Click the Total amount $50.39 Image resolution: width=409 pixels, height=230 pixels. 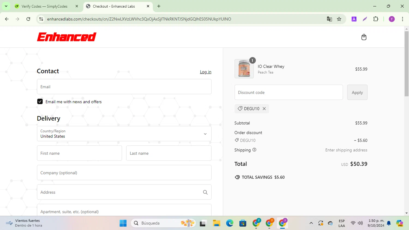click(359, 164)
